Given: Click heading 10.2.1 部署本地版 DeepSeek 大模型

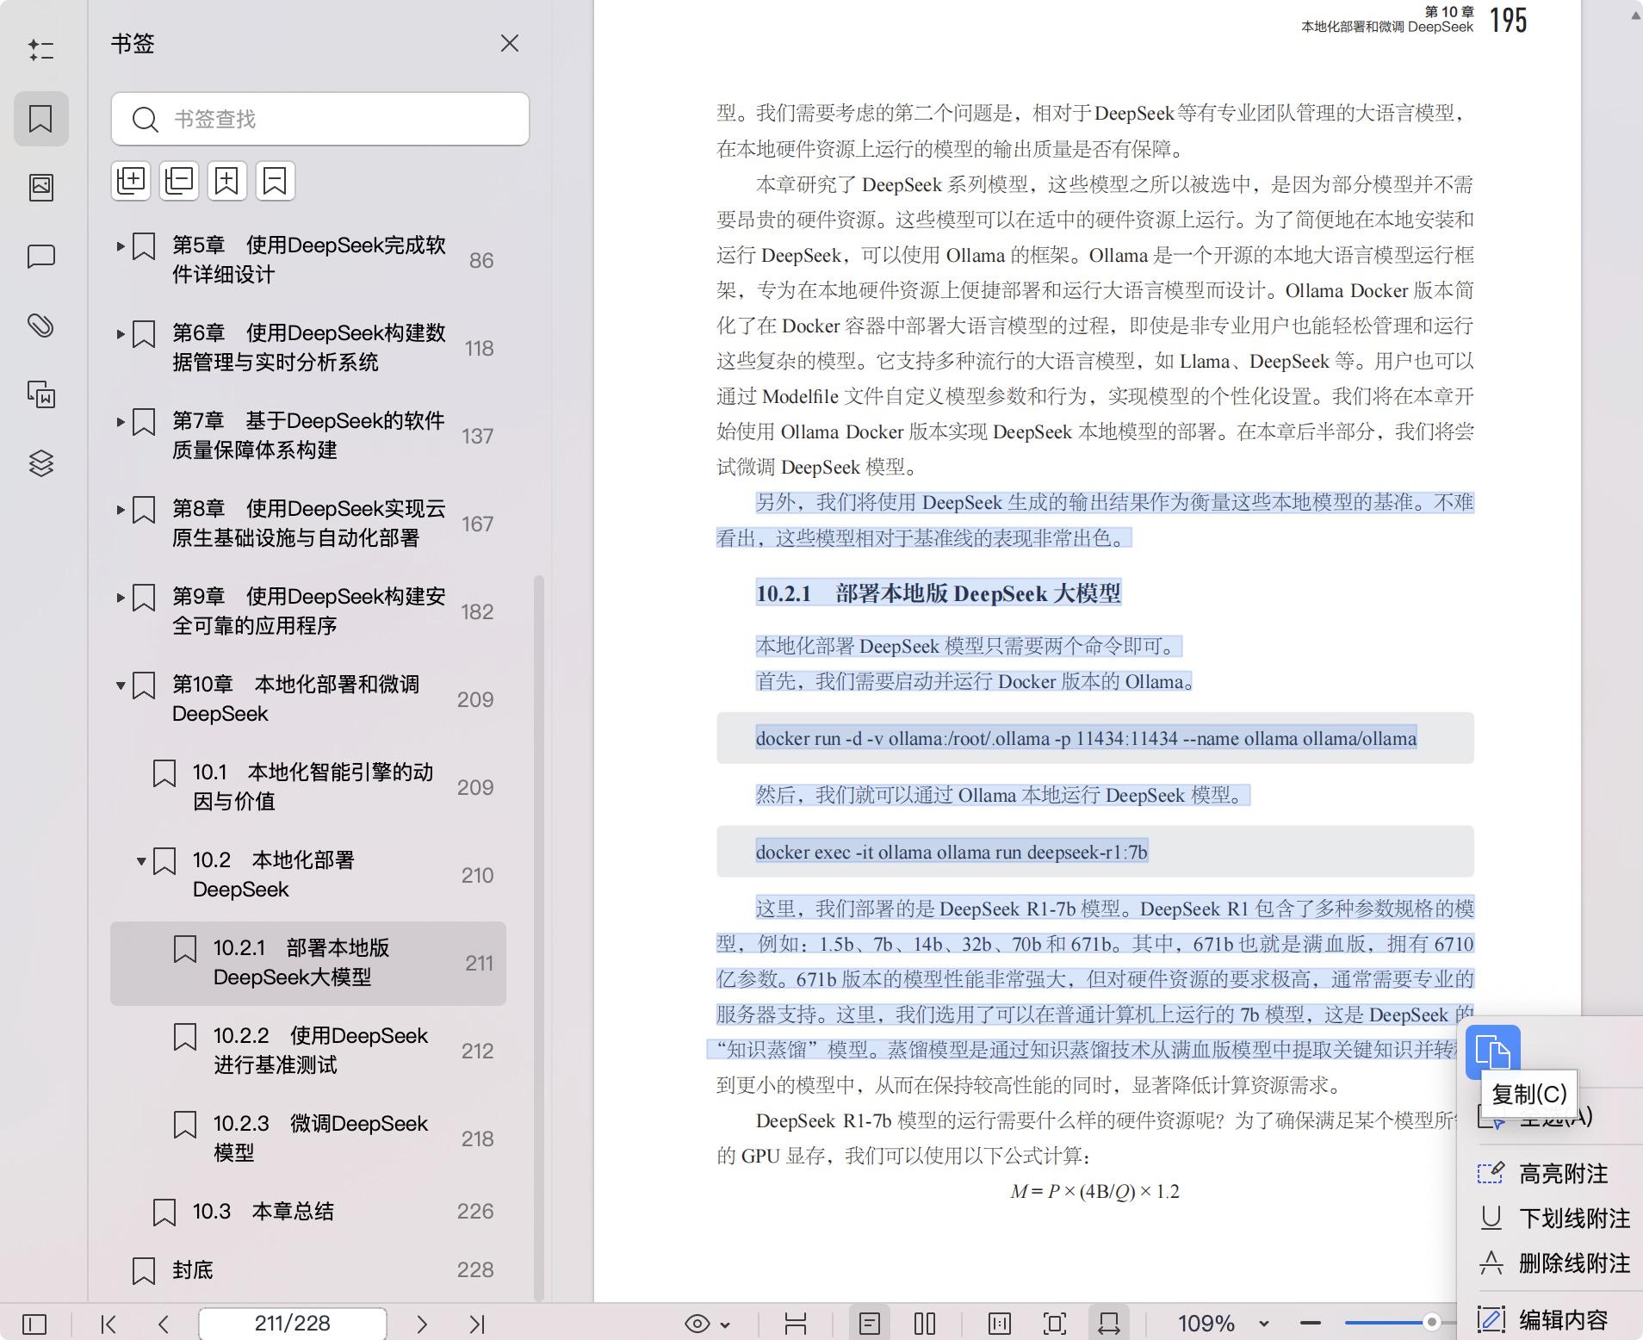Looking at the screenshot, I should click(939, 593).
